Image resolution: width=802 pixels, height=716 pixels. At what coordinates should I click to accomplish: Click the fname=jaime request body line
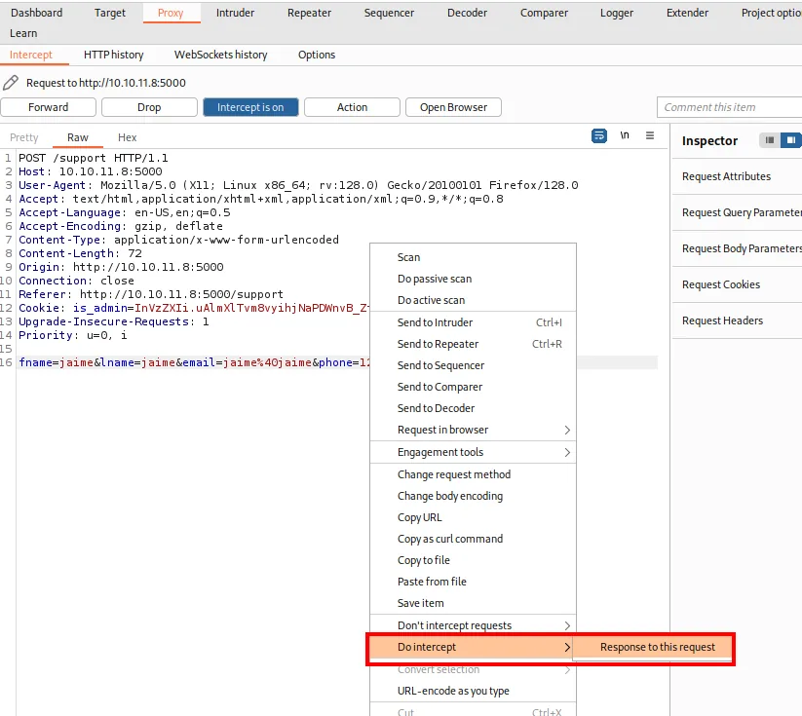pyautogui.click(x=193, y=362)
